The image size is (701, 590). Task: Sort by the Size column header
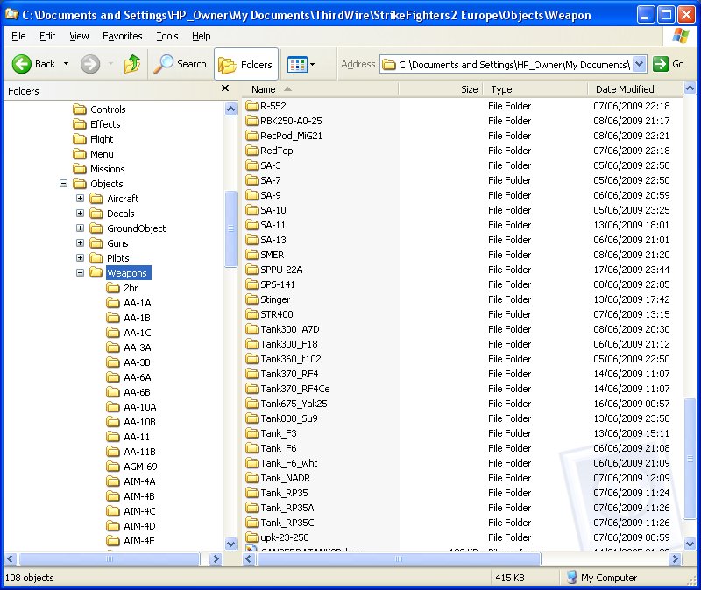(x=440, y=89)
